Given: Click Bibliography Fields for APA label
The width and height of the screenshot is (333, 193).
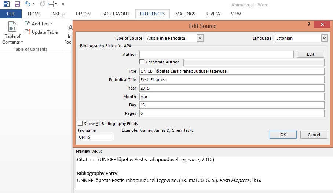Looking at the screenshot, I should 106,46.
